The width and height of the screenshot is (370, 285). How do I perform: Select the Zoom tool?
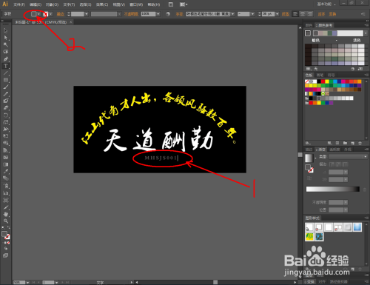pos(6,221)
